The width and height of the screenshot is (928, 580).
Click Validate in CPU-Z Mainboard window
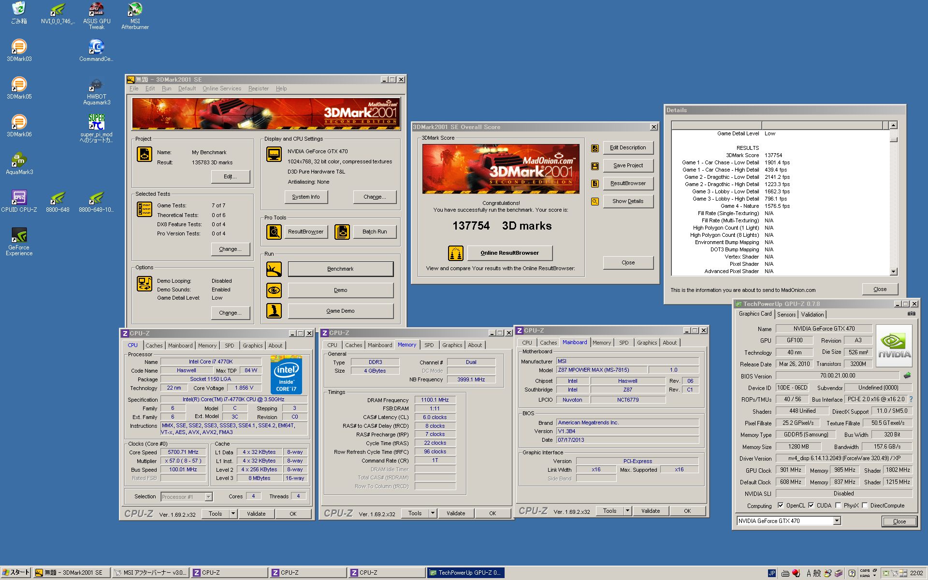pyautogui.click(x=650, y=511)
